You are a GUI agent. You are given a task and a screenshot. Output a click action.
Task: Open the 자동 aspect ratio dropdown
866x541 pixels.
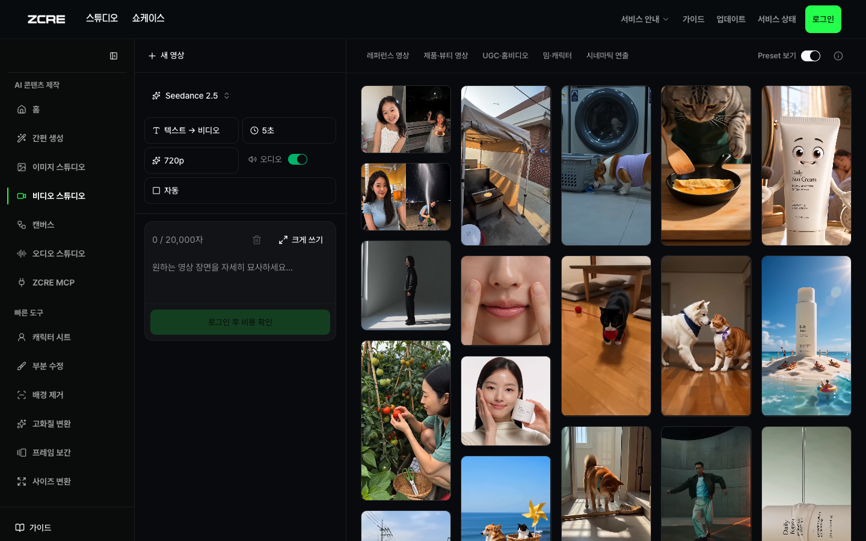240,191
